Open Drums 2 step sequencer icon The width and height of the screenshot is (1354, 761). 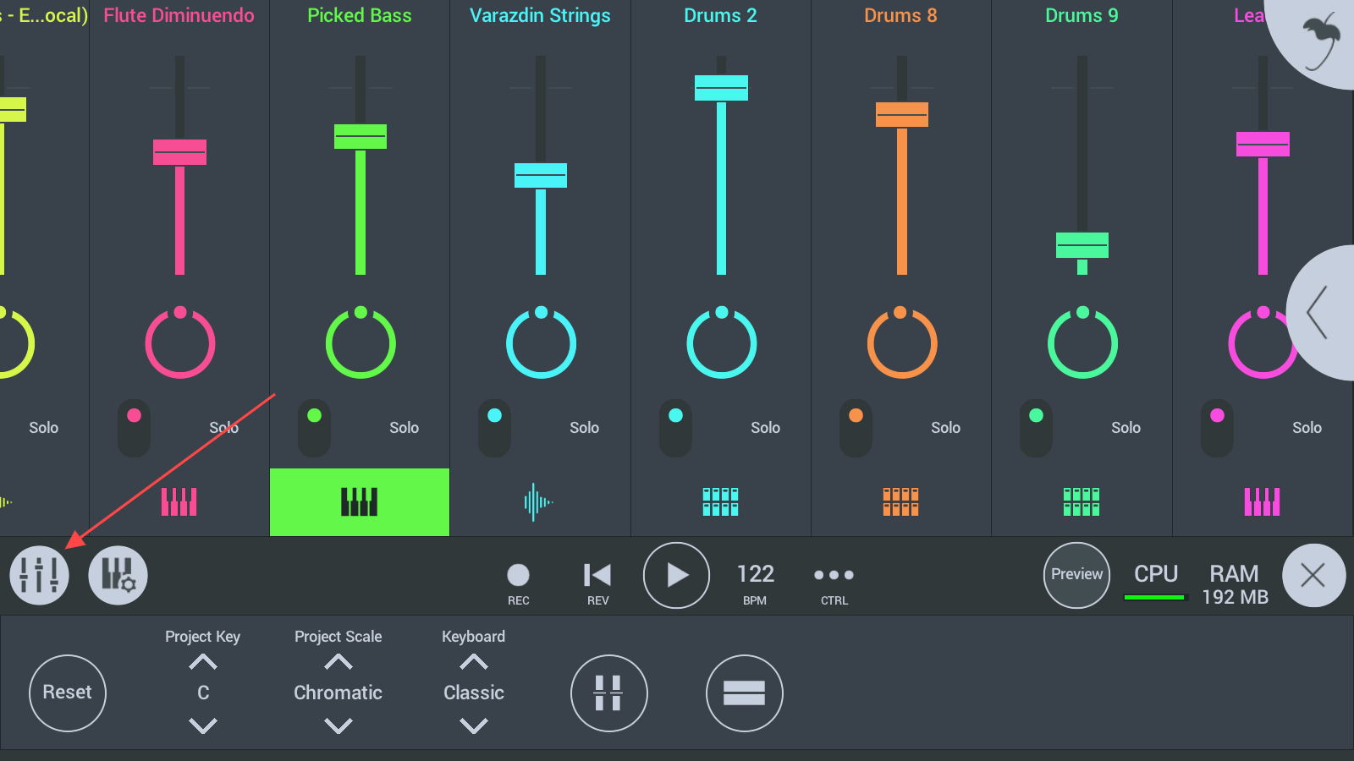(720, 502)
